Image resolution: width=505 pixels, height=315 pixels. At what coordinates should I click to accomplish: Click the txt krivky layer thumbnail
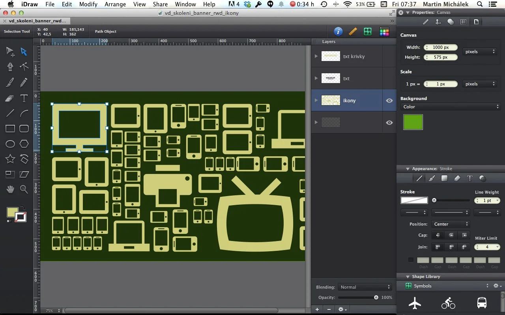[x=331, y=56]
